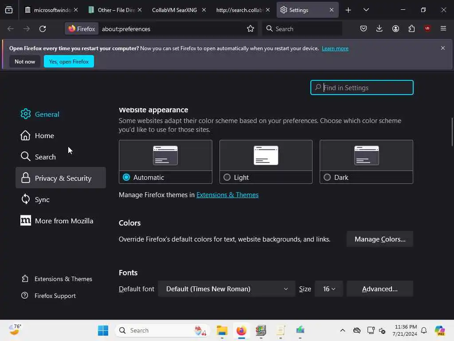This screenshot has width=454, height=341.
Task: Click the Automatic theme preview thumbnail
Action: click(165, 155)
